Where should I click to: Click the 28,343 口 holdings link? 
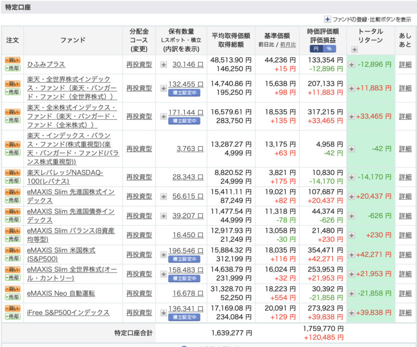tap(188, 177)
